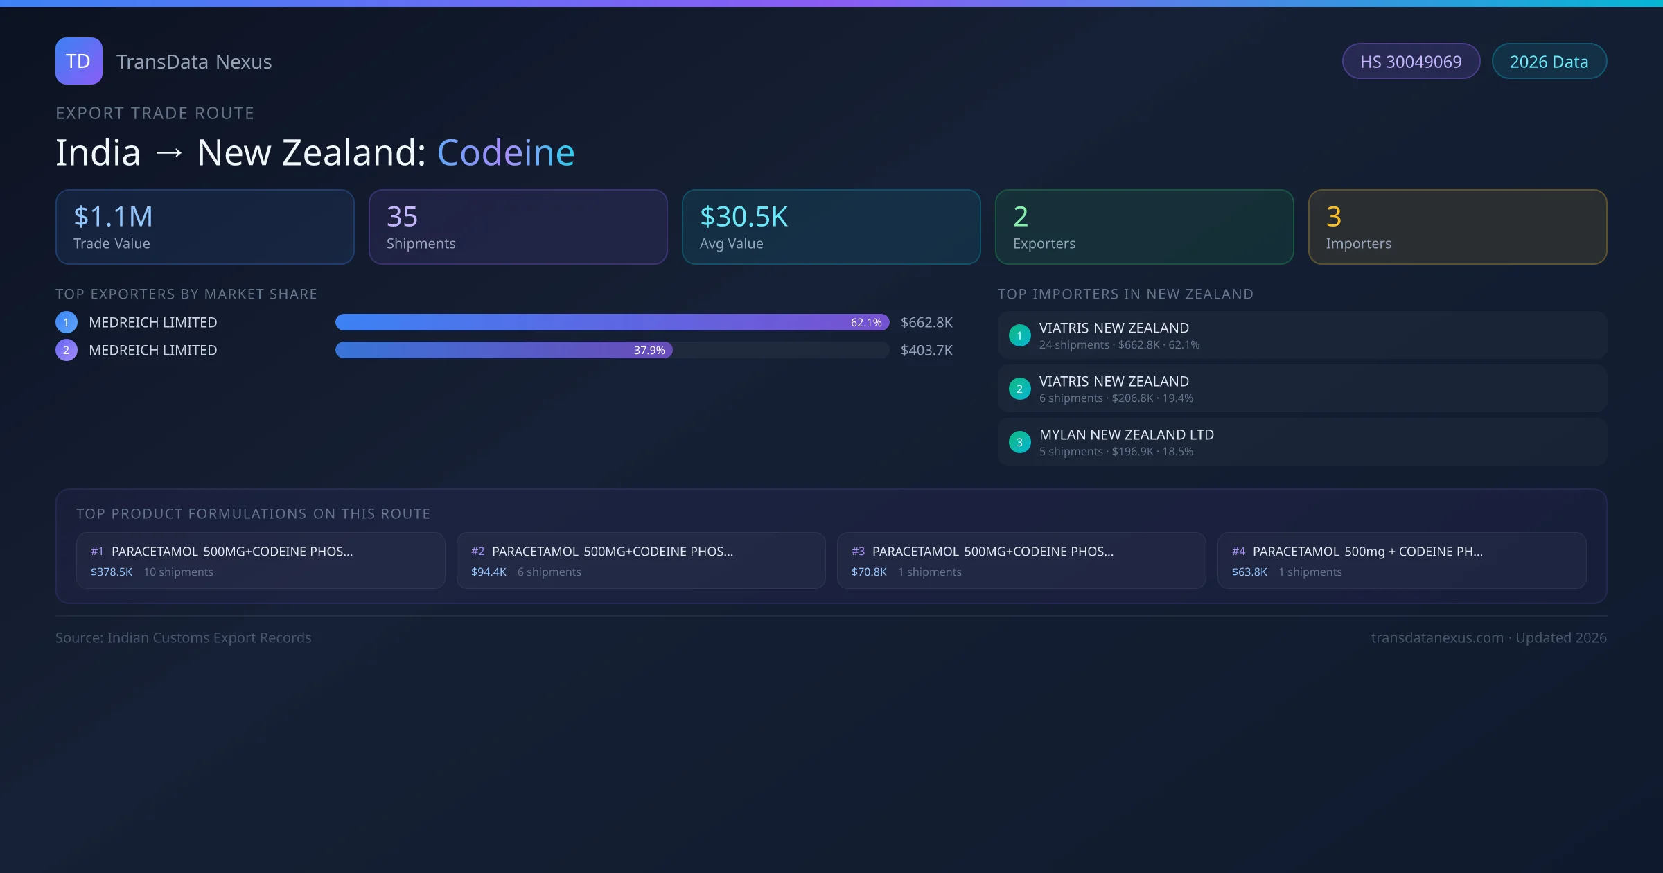
Task: Click the HS 30049069 pill
Action: (x=1411, y=62)
